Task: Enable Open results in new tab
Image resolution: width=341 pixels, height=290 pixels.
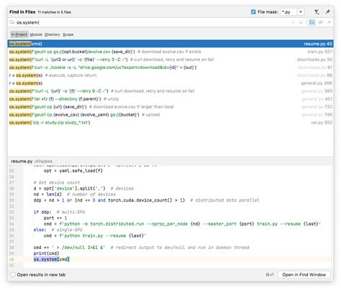Action: point(13,275)
